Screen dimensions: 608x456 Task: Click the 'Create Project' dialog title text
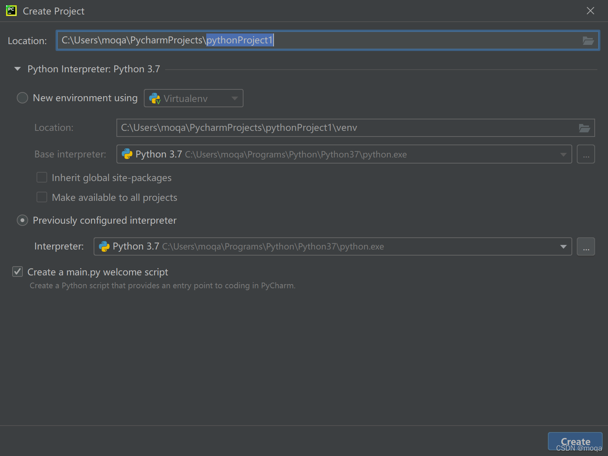(x=54, y=11)
